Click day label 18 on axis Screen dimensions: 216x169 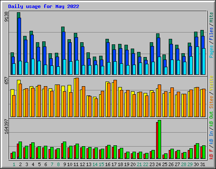point(120,164)
